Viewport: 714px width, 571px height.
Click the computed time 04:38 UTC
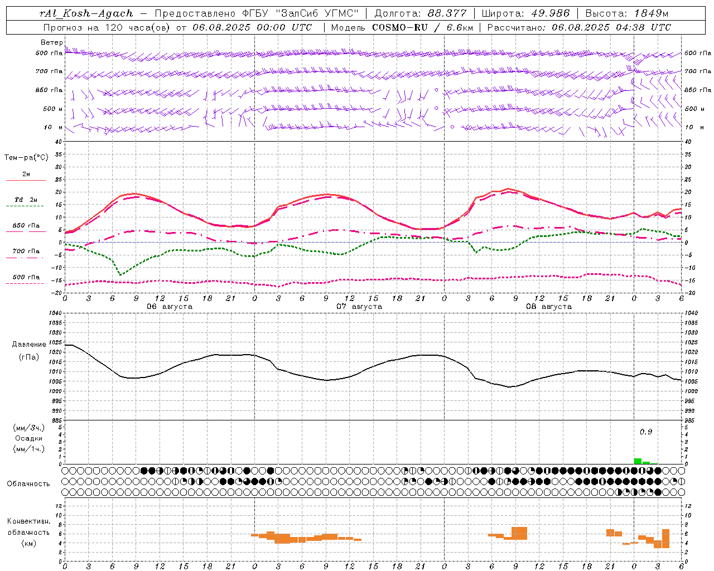[x=643, y=27]
